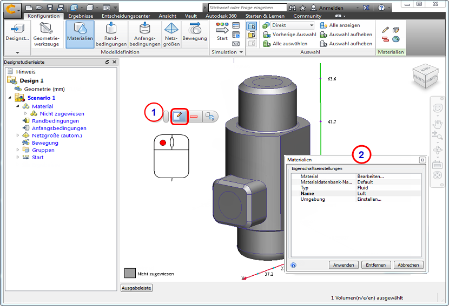Screen dimensions: 449x306
Task: Switch to the Ansicht ribbon tab
Action: [167, 16]
